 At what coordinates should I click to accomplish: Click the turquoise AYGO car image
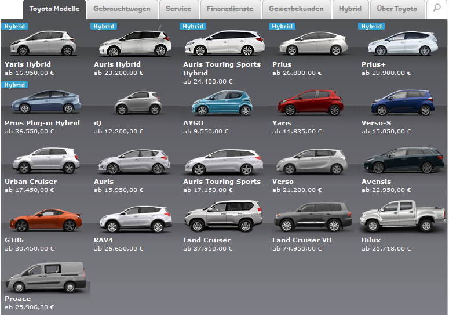click(x=222, y=103)
